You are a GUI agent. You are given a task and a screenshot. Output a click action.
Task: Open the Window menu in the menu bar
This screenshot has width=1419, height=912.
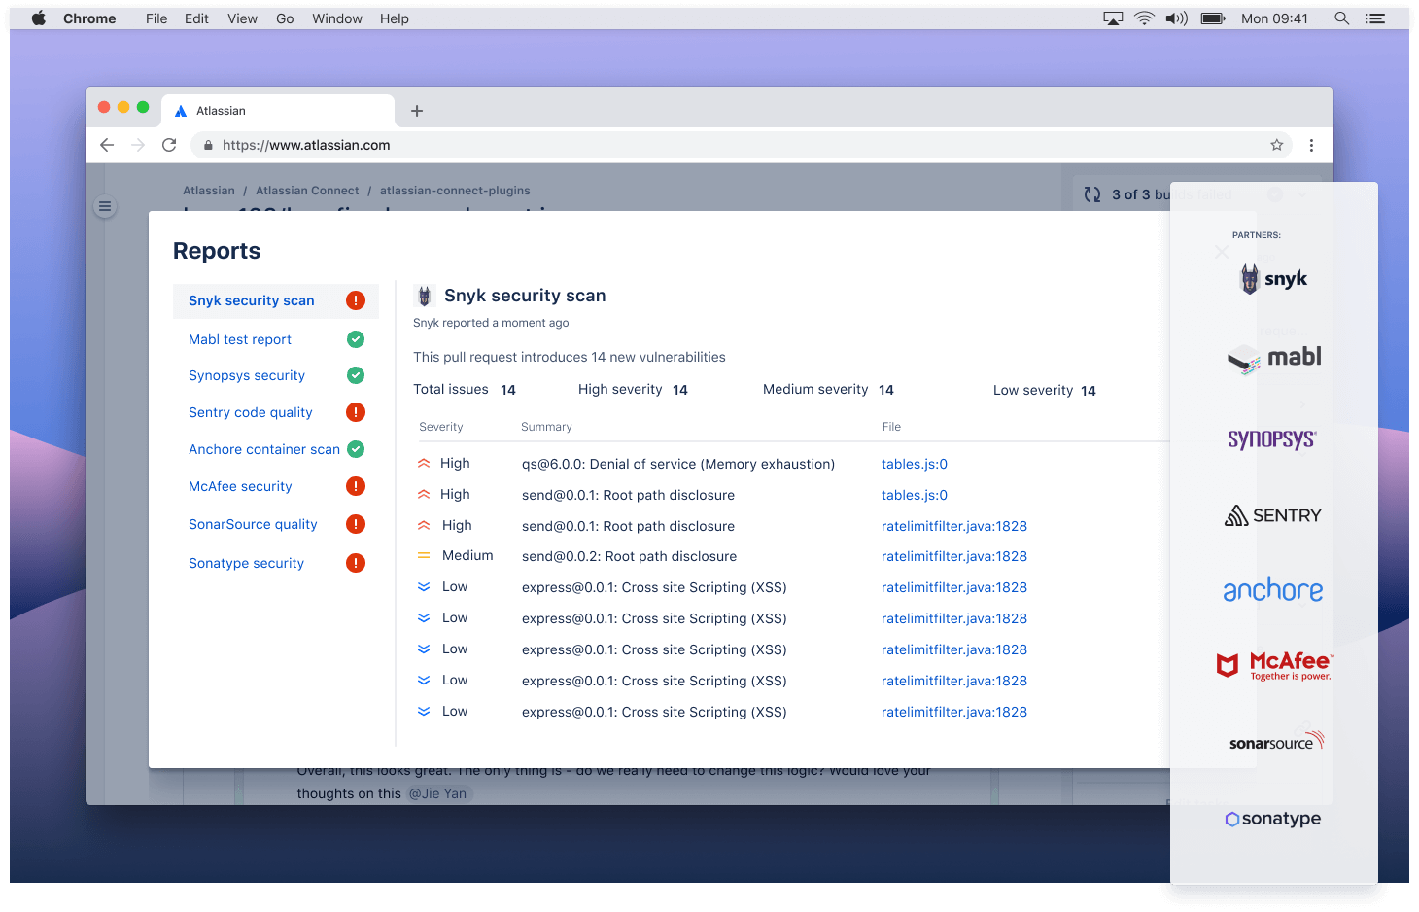[336, 18]
